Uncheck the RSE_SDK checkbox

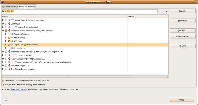(x=9, y=41)
